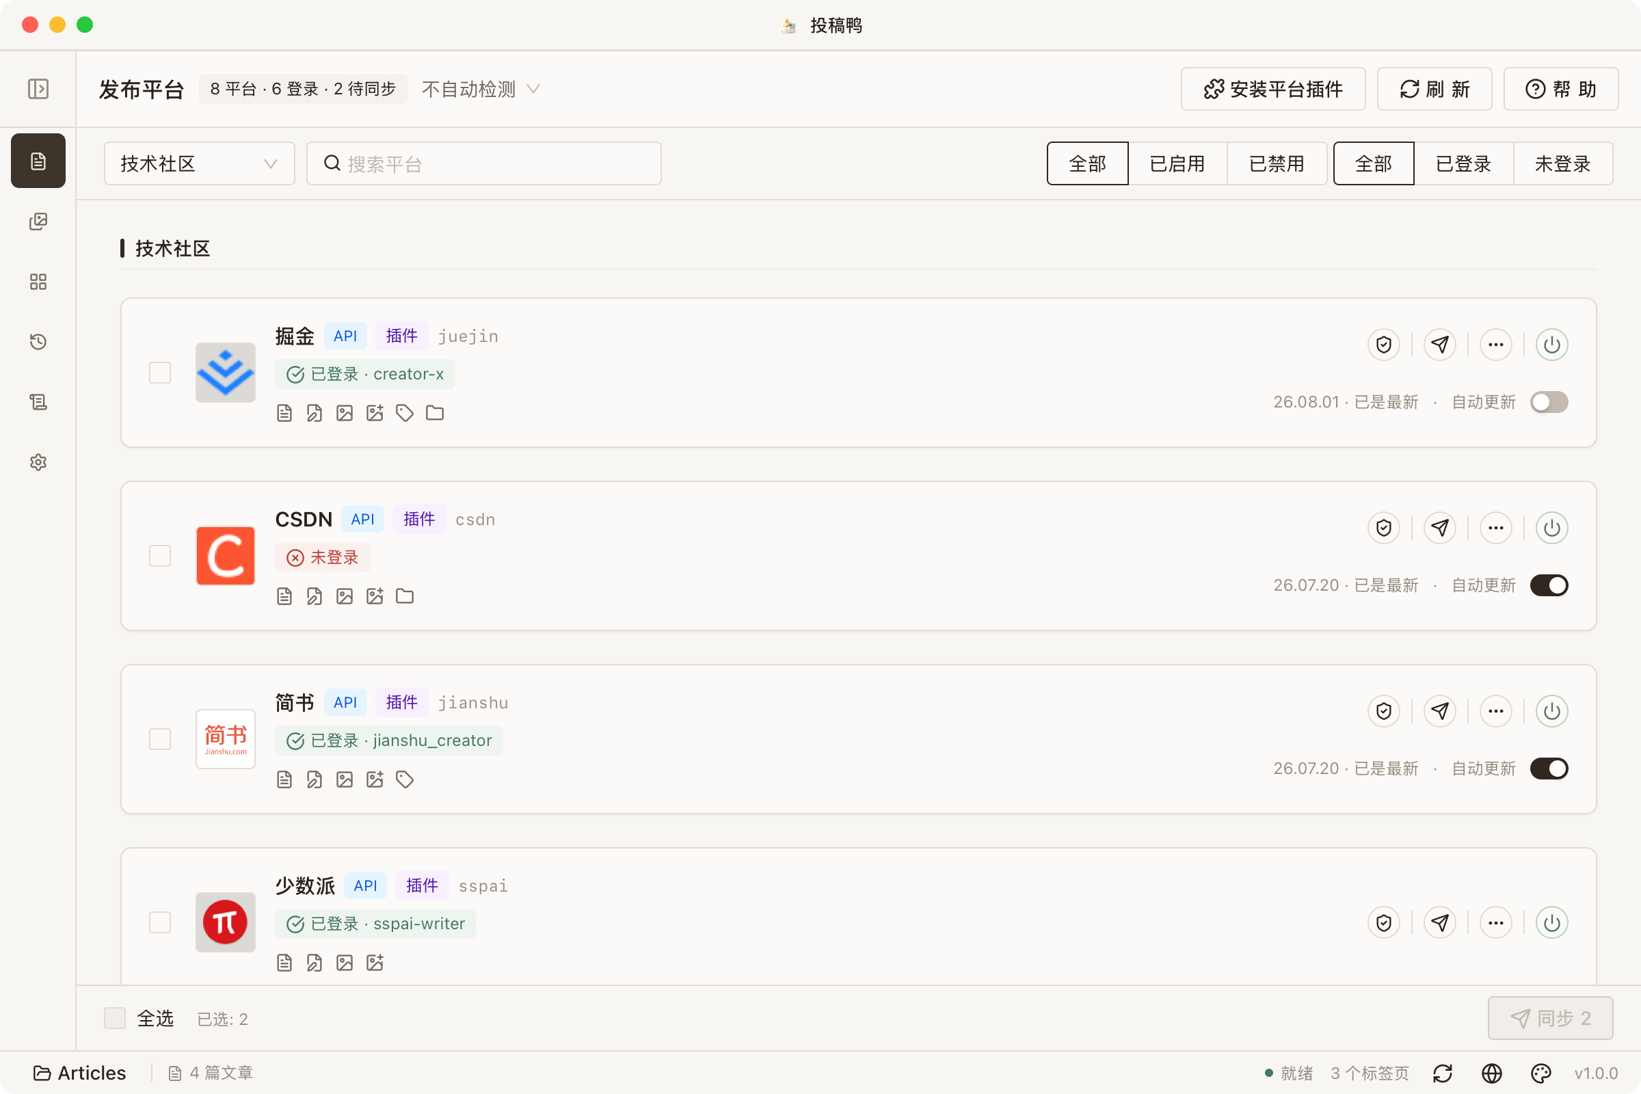
Task: Open the more options menu for CSDN
Action: click(x=1496, y=528)
